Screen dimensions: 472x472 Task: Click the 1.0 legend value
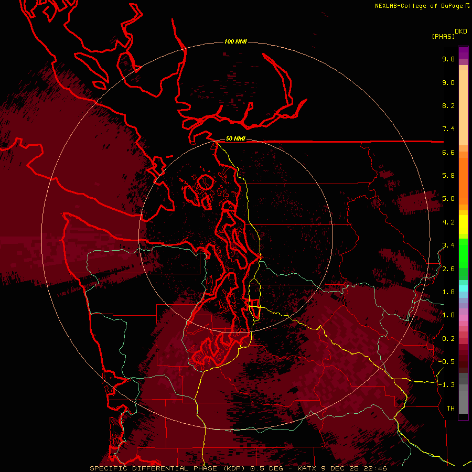(448, 315)
